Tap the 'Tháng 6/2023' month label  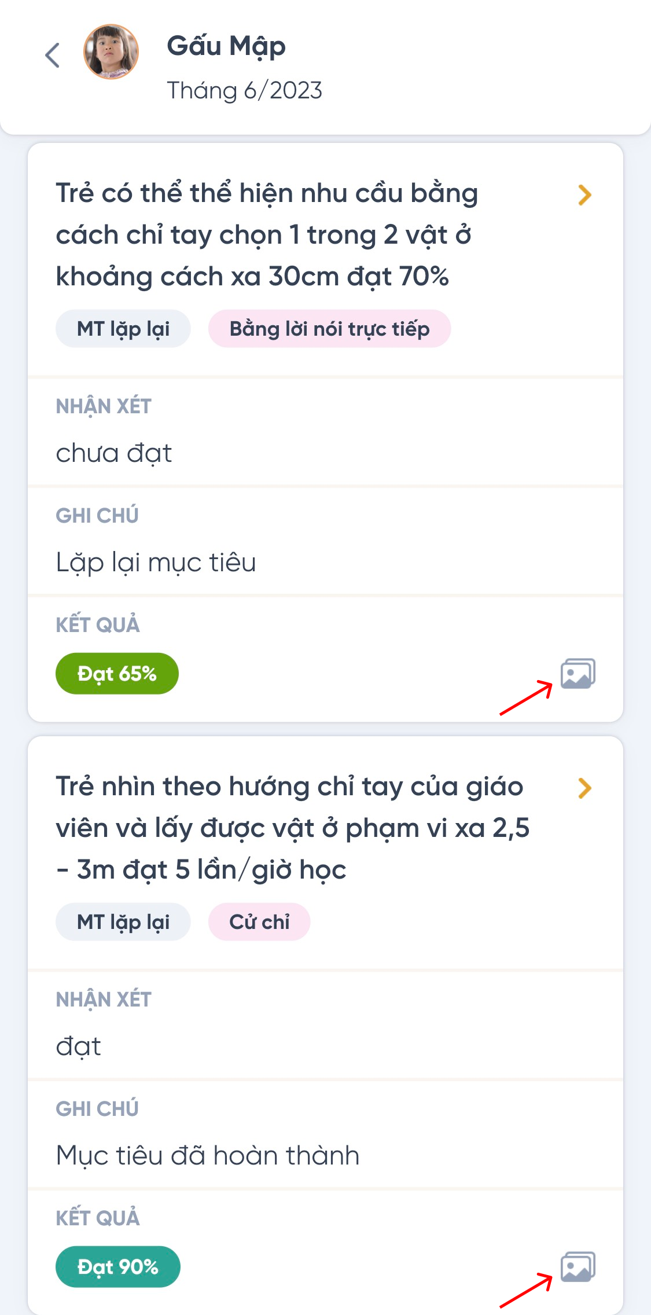coord(244,90)
